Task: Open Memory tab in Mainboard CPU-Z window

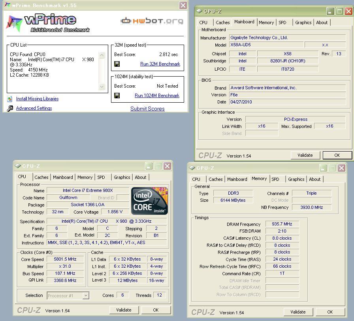Action: click(266, 23)
